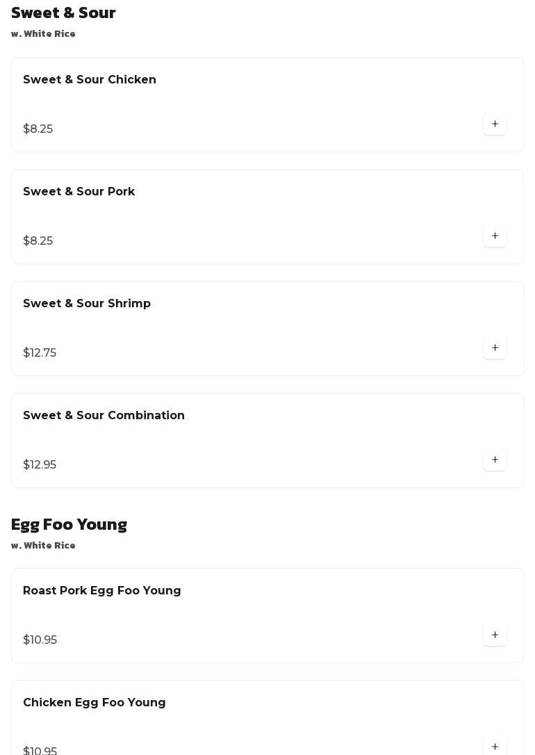
Task: Click the $12.75 Sweet & Sour Shrimp price
Action: (40, 353)
